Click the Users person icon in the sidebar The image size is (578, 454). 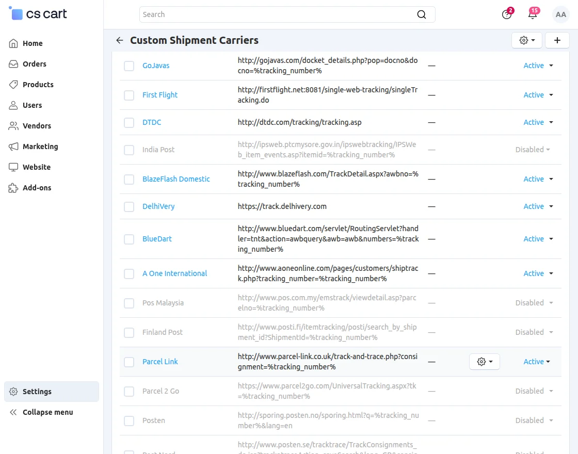point(13,105)
